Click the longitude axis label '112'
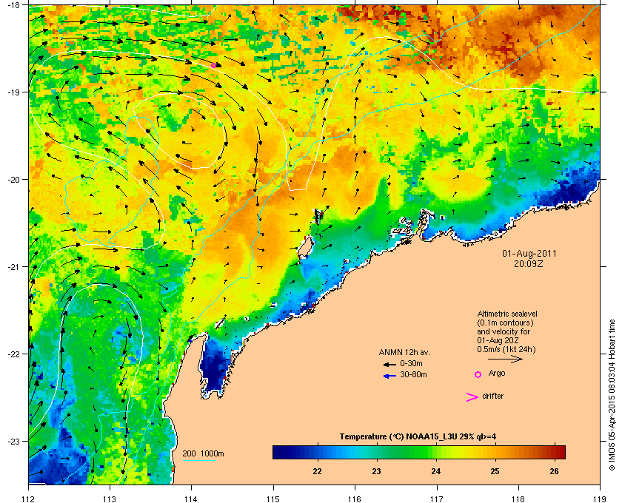 pyautogui.click(x=29, y=499)
